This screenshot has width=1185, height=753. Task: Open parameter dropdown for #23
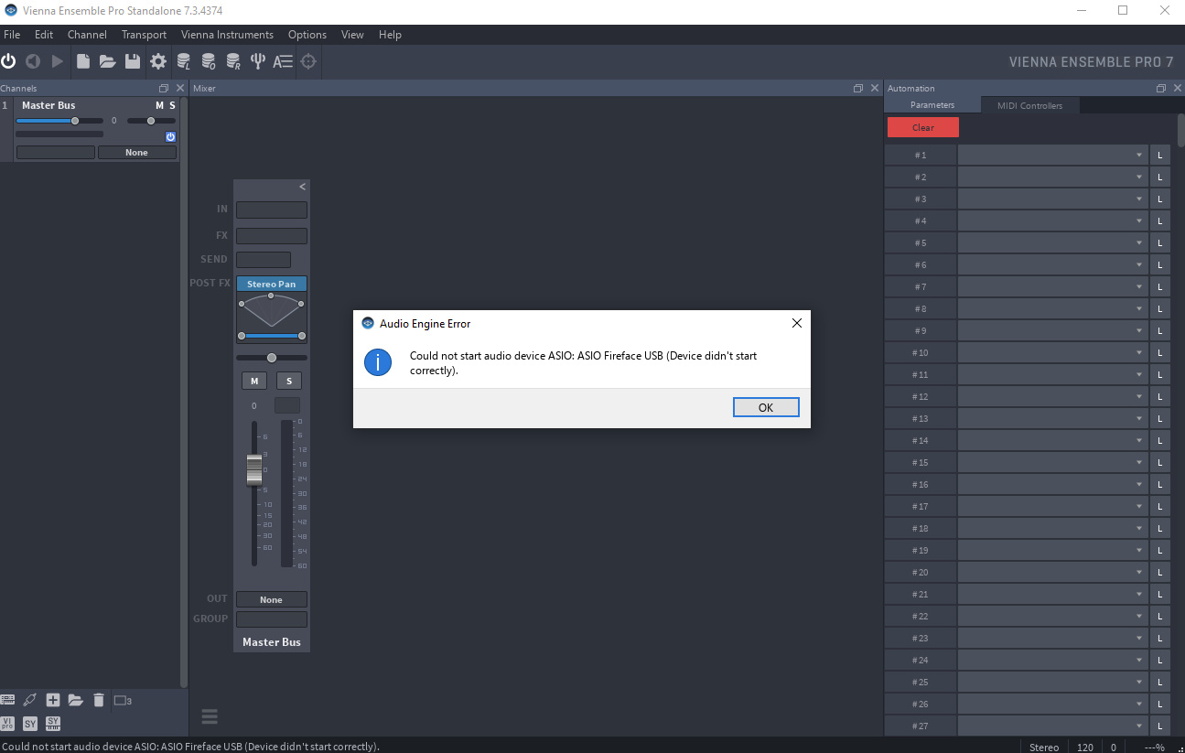[x=1052, y=638]
